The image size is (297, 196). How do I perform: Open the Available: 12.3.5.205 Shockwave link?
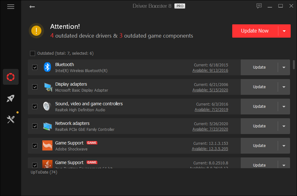point(210,149)
